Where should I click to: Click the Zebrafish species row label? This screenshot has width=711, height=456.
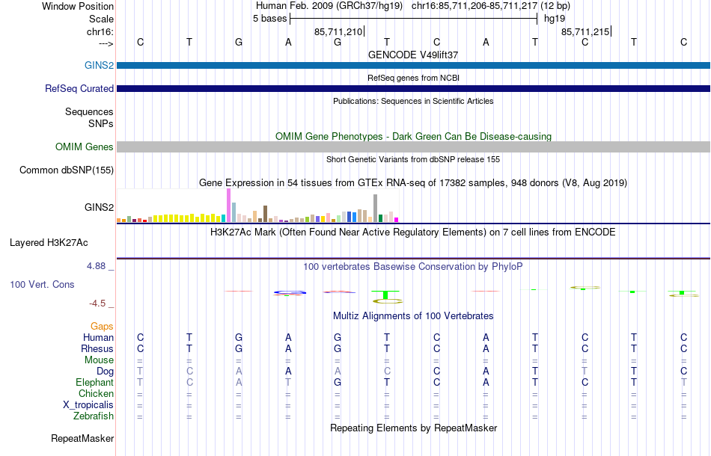pyautogui.click(x=94, y=416)
